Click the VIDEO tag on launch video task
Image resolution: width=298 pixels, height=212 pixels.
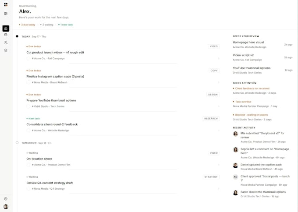click(x=213, y=46)
